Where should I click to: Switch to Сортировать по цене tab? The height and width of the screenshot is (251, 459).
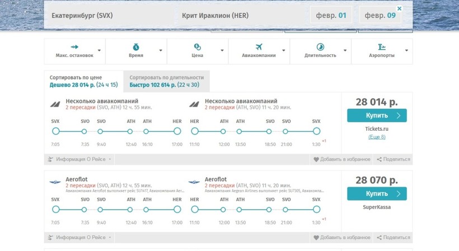click(x=83, y=81)
